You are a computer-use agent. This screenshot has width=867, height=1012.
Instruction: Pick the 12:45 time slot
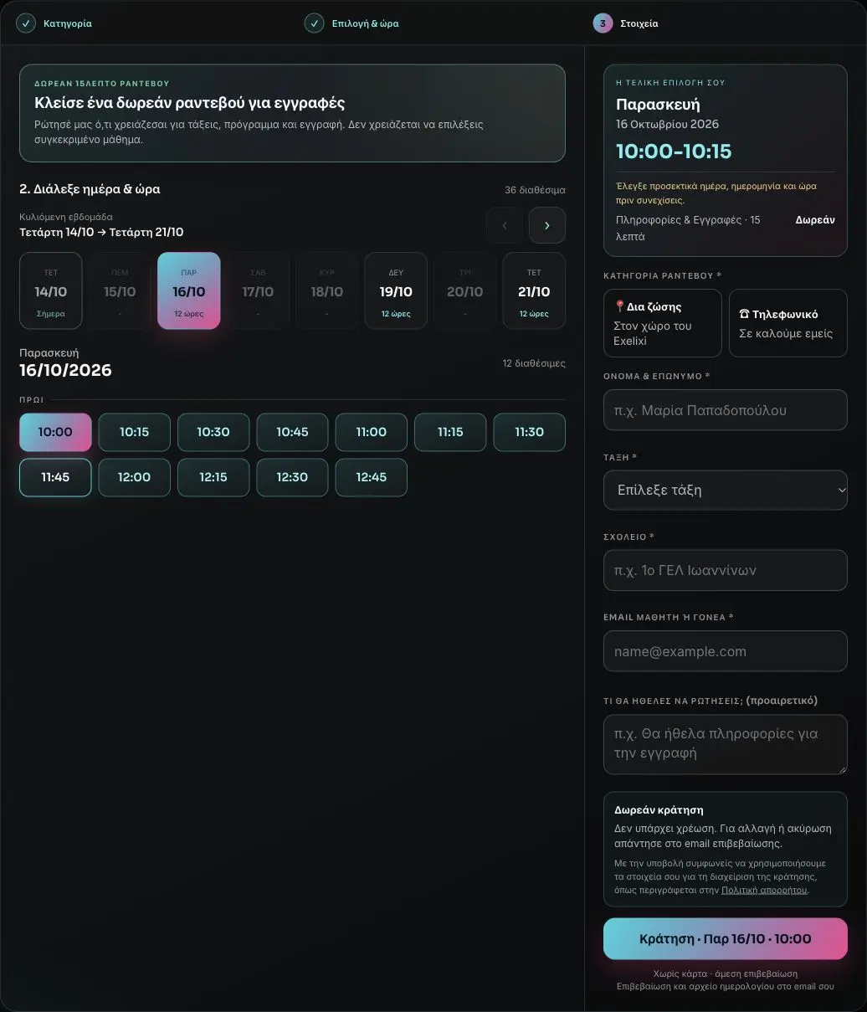(x=372, y=477)
